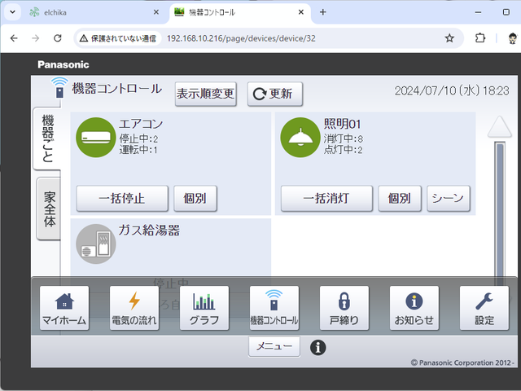Click the black info icon beside メニュー

click(318, 348)
